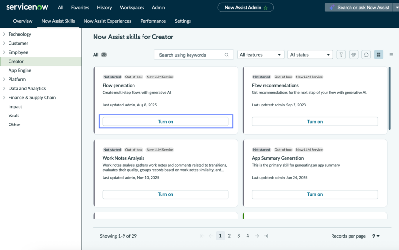Select Vault in the sidebar
This screenshot has height=250, width=399.
tap(13, 115)
